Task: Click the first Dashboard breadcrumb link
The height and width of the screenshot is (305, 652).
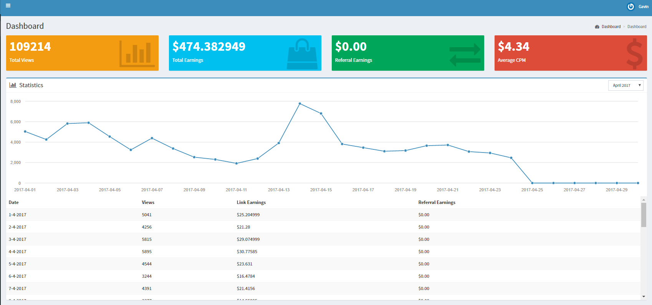Action: pyautogui.click(x=611, y=27)
